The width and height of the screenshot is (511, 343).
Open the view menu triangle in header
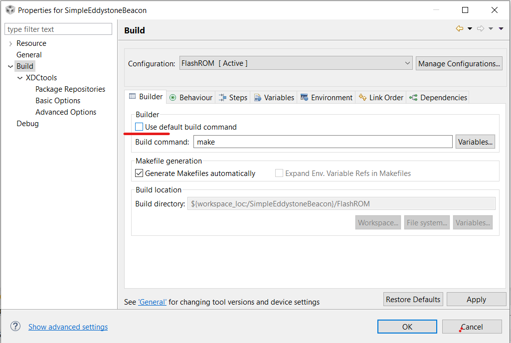click(501, 29)
